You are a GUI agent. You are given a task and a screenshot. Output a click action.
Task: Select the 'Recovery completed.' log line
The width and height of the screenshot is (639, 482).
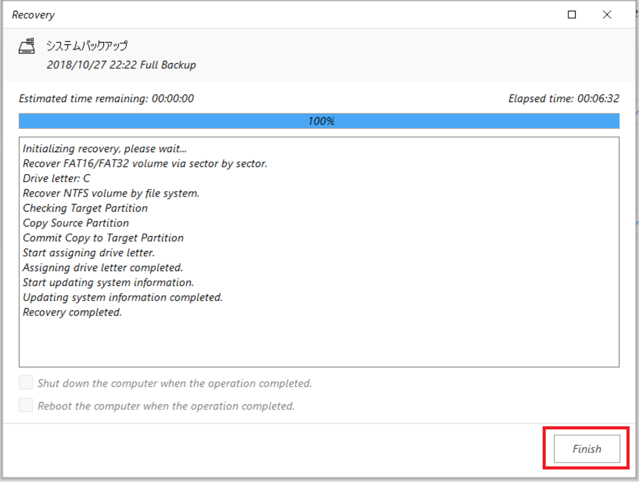point(72,312)
